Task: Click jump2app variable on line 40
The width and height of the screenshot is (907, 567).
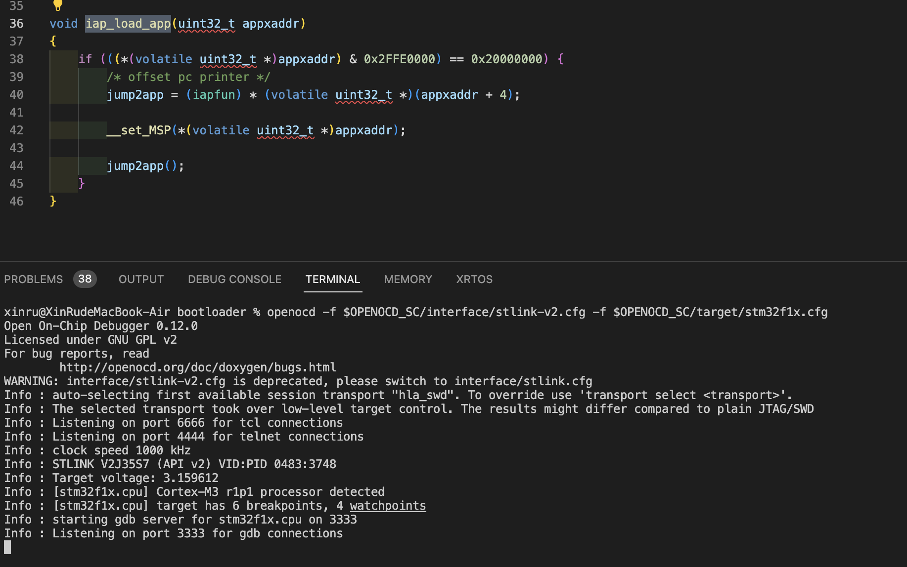Action: tap(135, 95)
